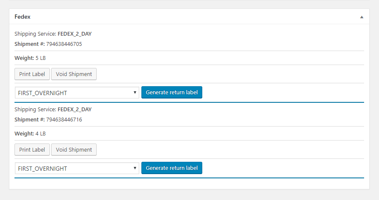
Task: Select shipment number 794638446705 text
Action: (x=64, y=44)
